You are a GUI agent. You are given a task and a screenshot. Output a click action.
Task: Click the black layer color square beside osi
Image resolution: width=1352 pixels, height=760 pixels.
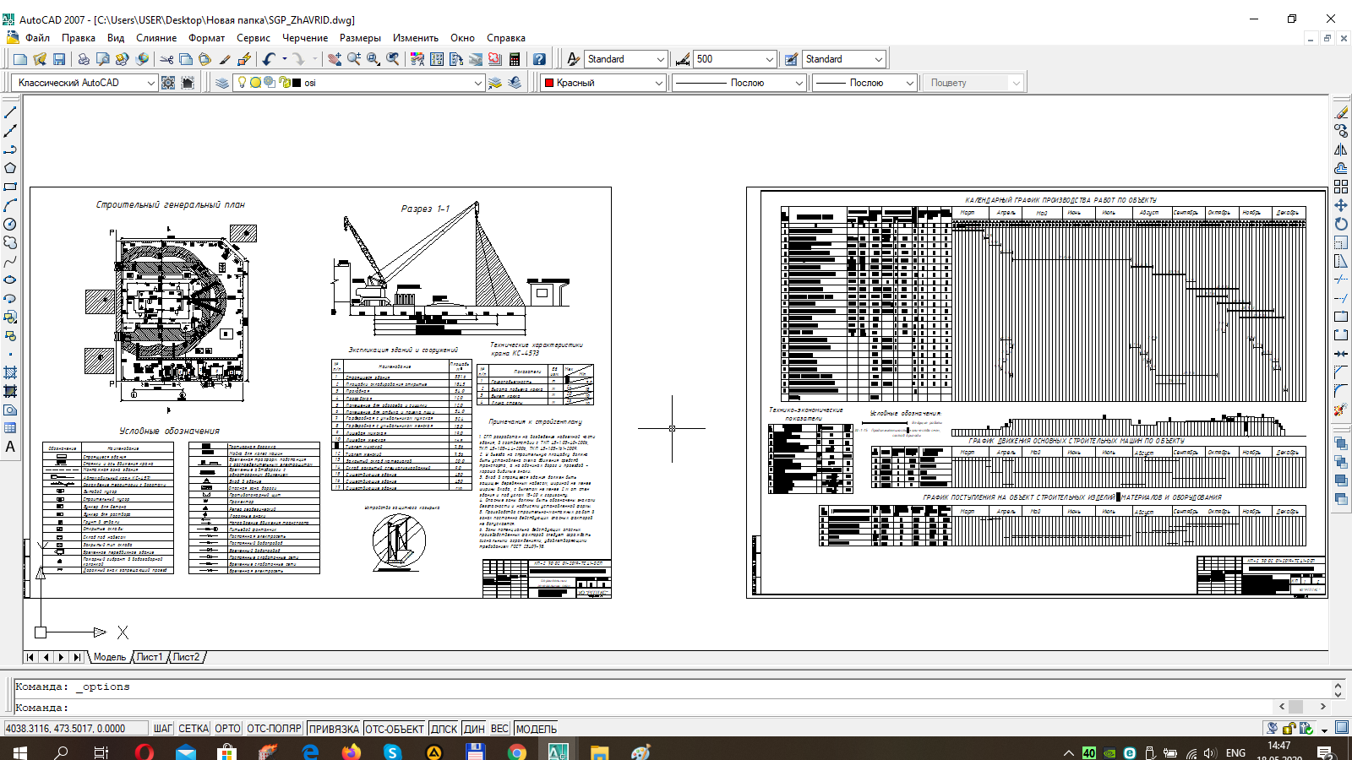[x=297, y=83]
